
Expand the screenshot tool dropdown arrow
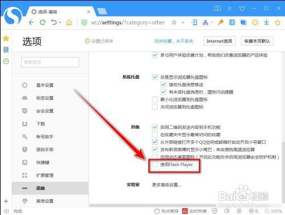212,23
